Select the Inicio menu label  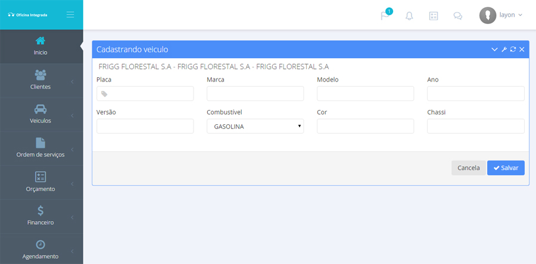point(40,52)
